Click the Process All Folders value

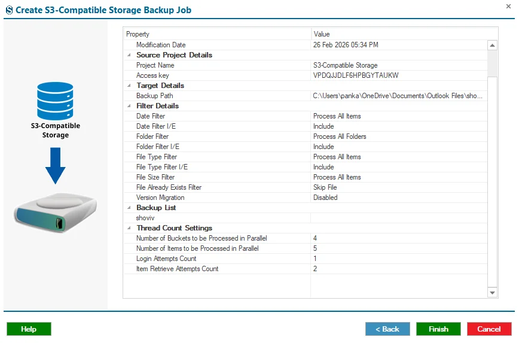pyautogui.click(x=340, y=136)
